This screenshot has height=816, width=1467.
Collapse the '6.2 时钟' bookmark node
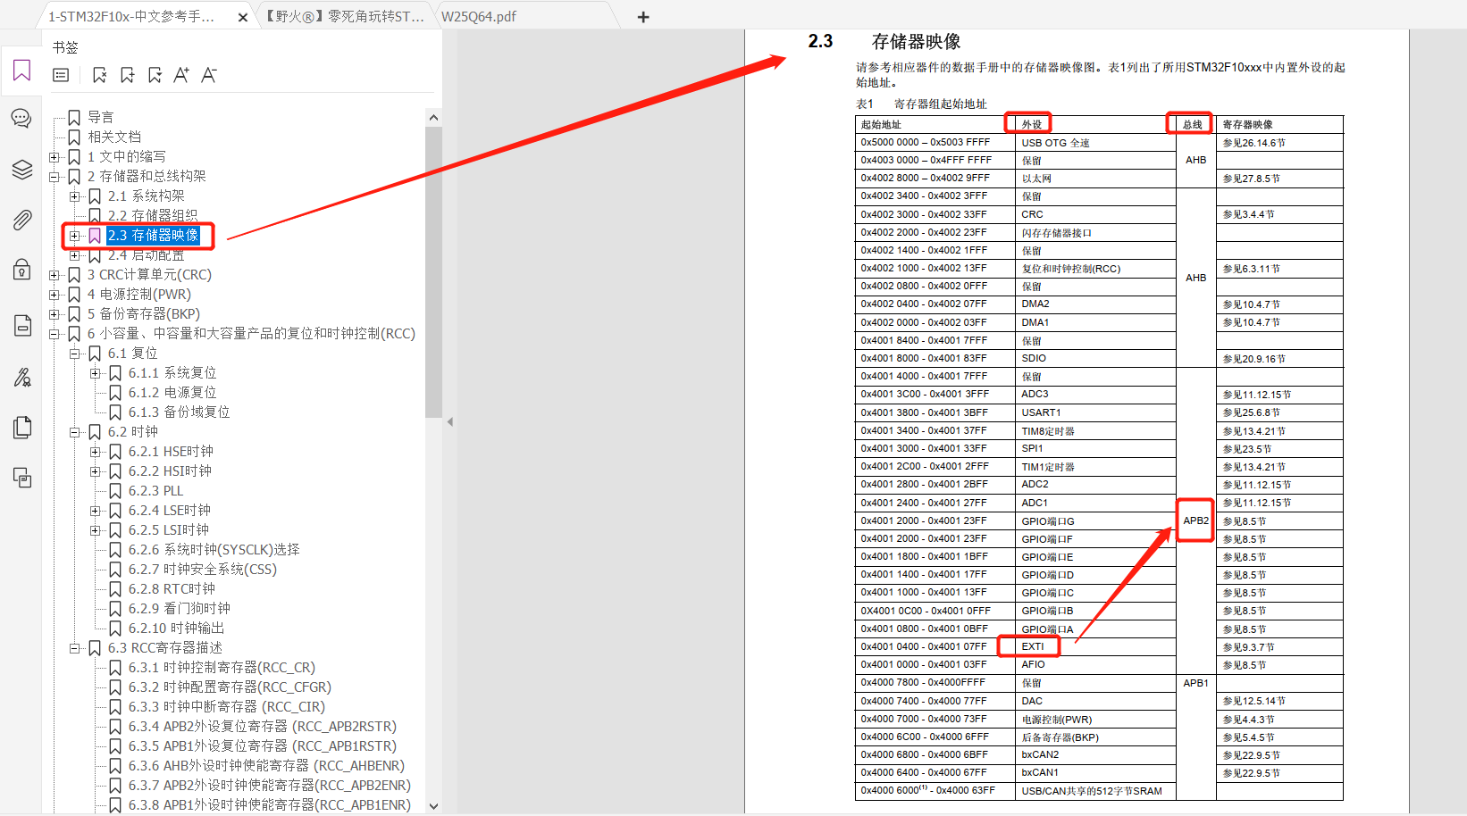[x=74, y=432]
